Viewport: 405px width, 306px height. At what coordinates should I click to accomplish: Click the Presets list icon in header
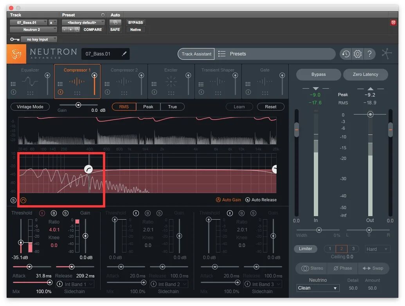point(222,54)
